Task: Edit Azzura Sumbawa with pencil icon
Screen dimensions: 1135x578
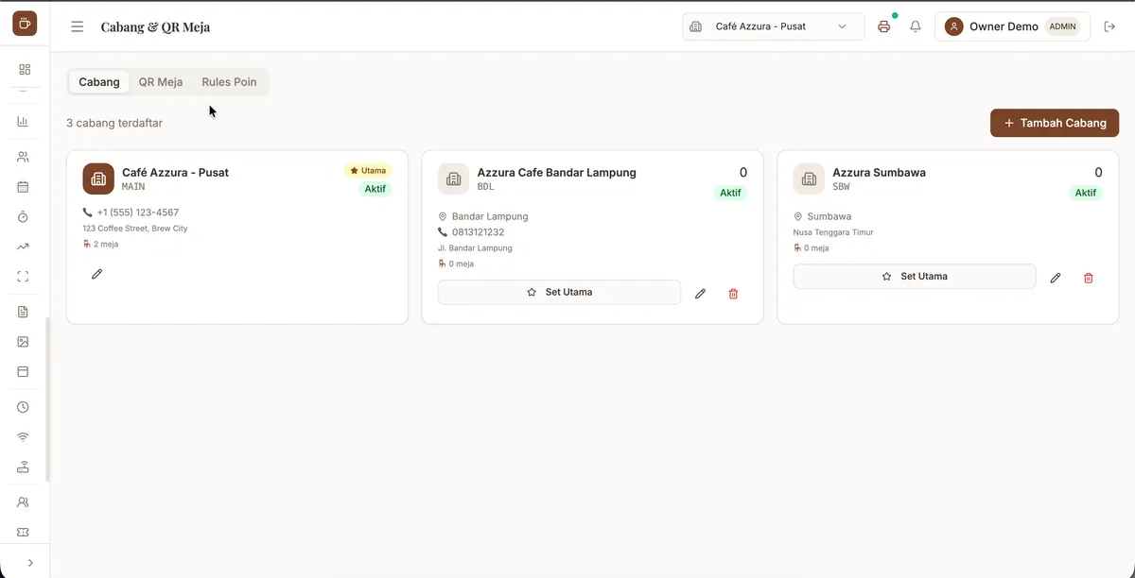Action: 1056,278
